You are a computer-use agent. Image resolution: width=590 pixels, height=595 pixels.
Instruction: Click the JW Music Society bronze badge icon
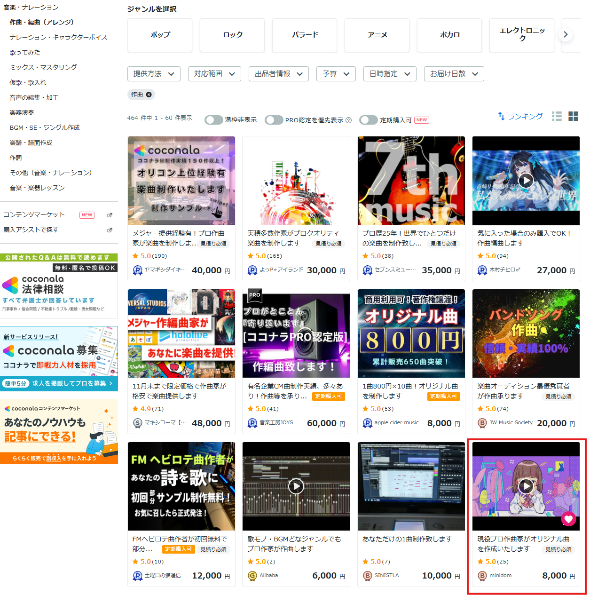click(x=482, y=423)
